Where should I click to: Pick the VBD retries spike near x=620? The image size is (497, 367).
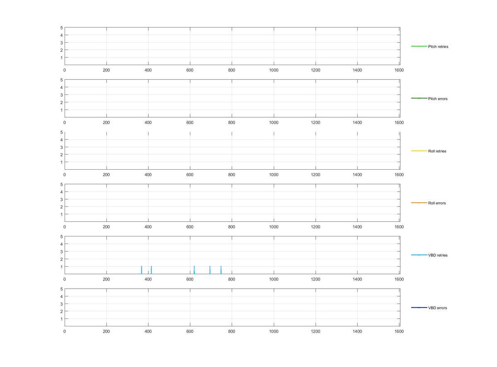[x=194, y=270]
